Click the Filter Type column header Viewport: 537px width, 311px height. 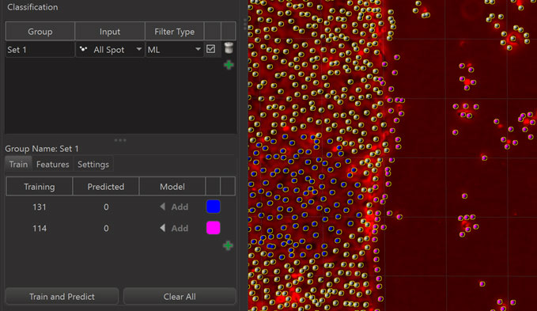[174, 32]
